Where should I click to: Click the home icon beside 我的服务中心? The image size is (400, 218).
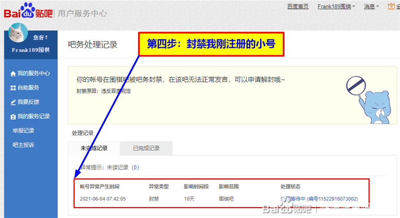point(13,74)
